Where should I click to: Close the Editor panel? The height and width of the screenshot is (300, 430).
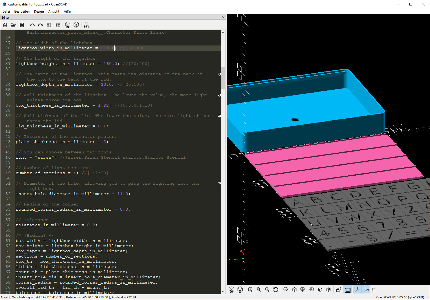[x=223, y=17]
